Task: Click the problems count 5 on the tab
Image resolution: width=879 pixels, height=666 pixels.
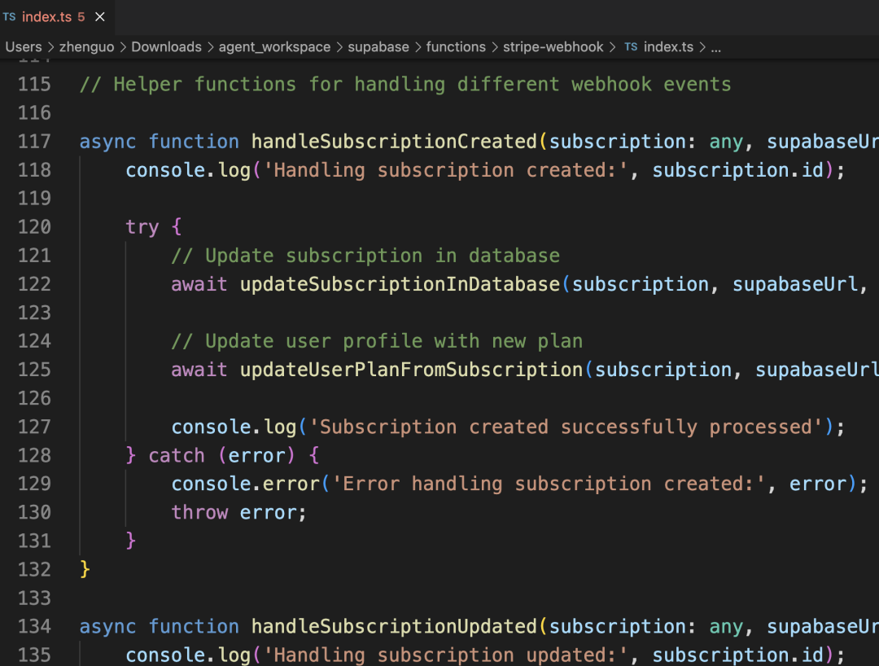Action: 81,17
